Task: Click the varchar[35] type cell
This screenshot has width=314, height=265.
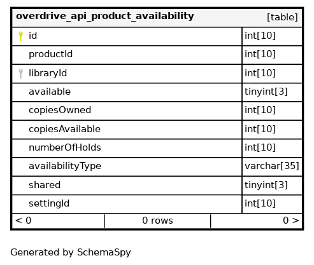Action: point(272,166)
